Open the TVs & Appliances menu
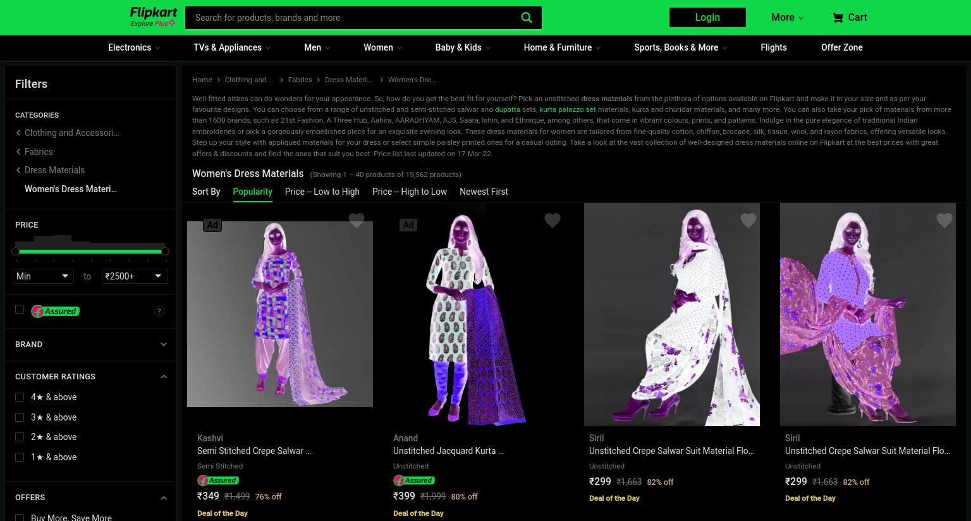Viewport: 971px width, 521px height. (x=232, y=47)
